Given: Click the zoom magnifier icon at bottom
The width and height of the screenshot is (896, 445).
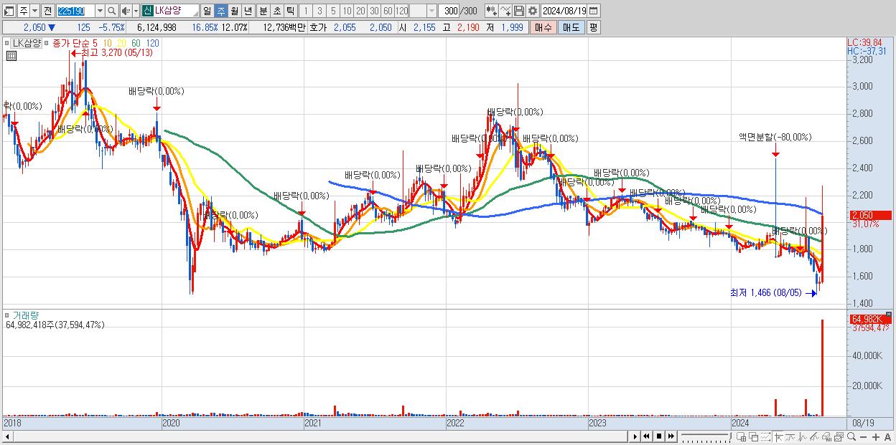Looking at the screenshot, I should tap(851, 436).
